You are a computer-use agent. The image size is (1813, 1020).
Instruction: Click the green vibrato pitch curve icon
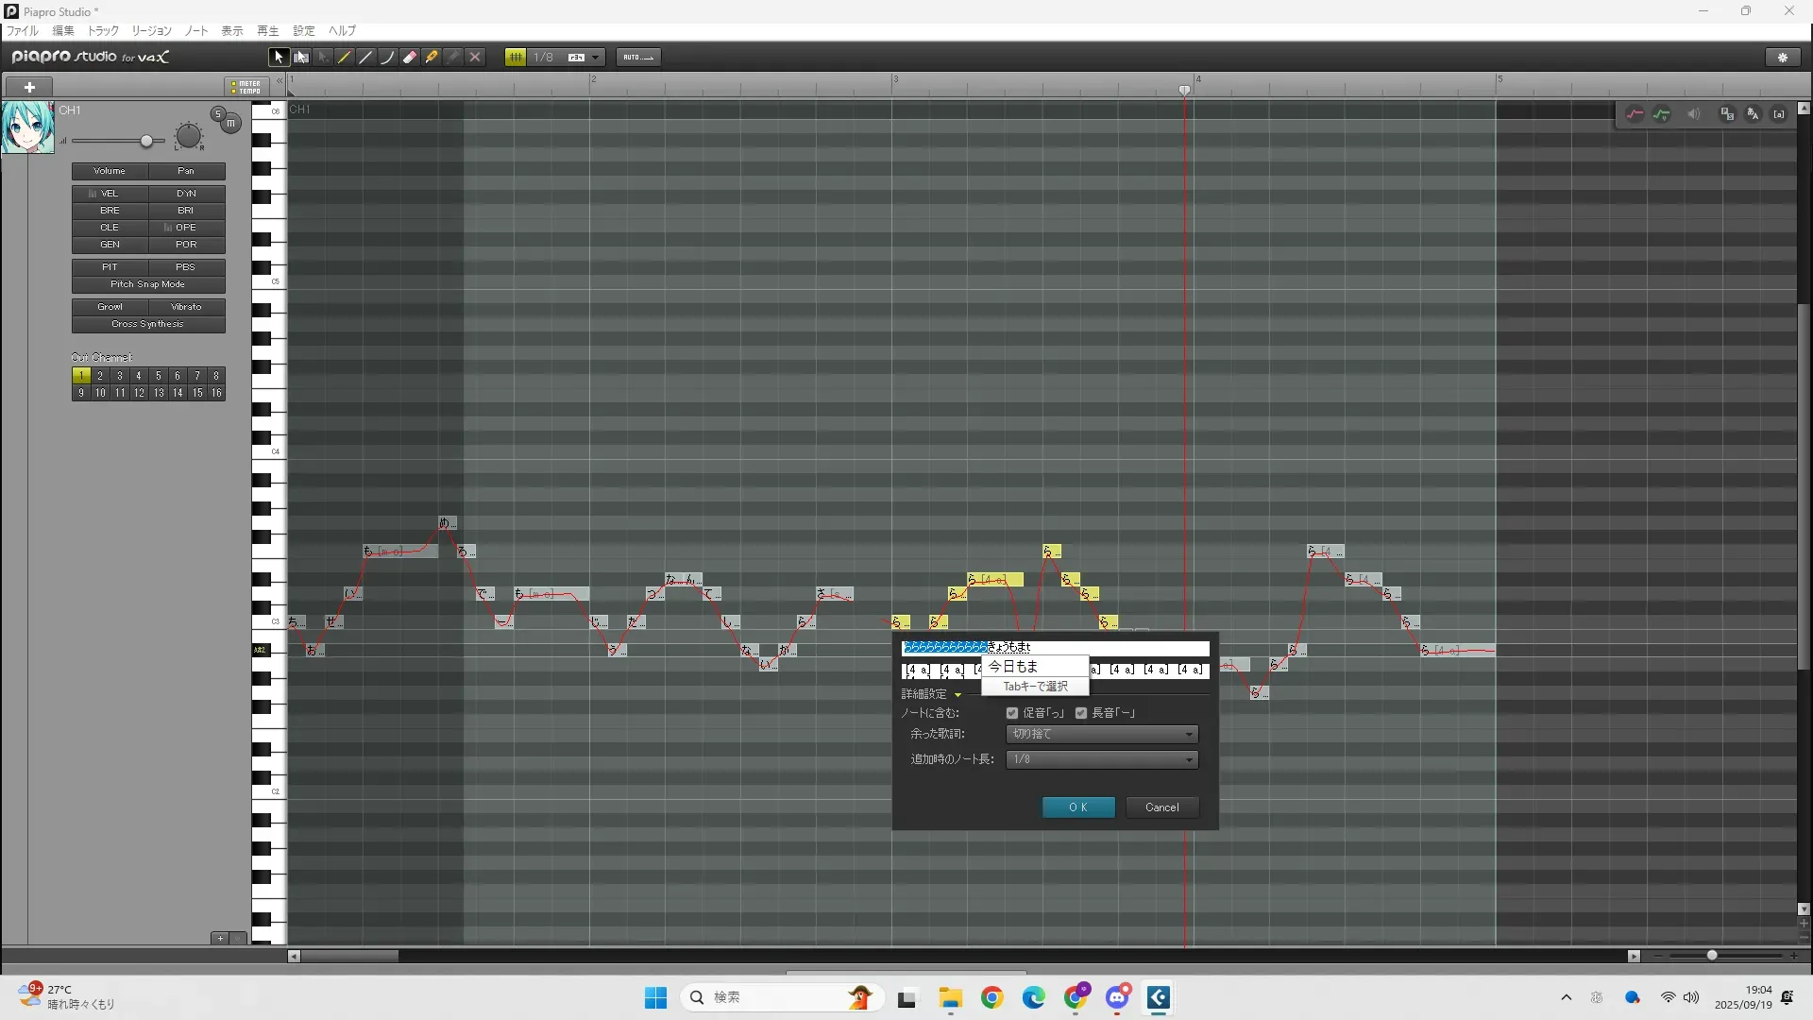tap(1662, 114)
